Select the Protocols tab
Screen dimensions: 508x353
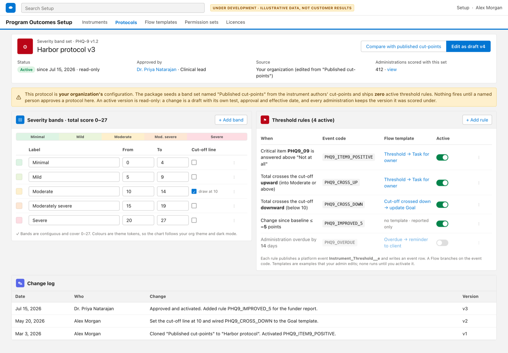coord(126,22)
